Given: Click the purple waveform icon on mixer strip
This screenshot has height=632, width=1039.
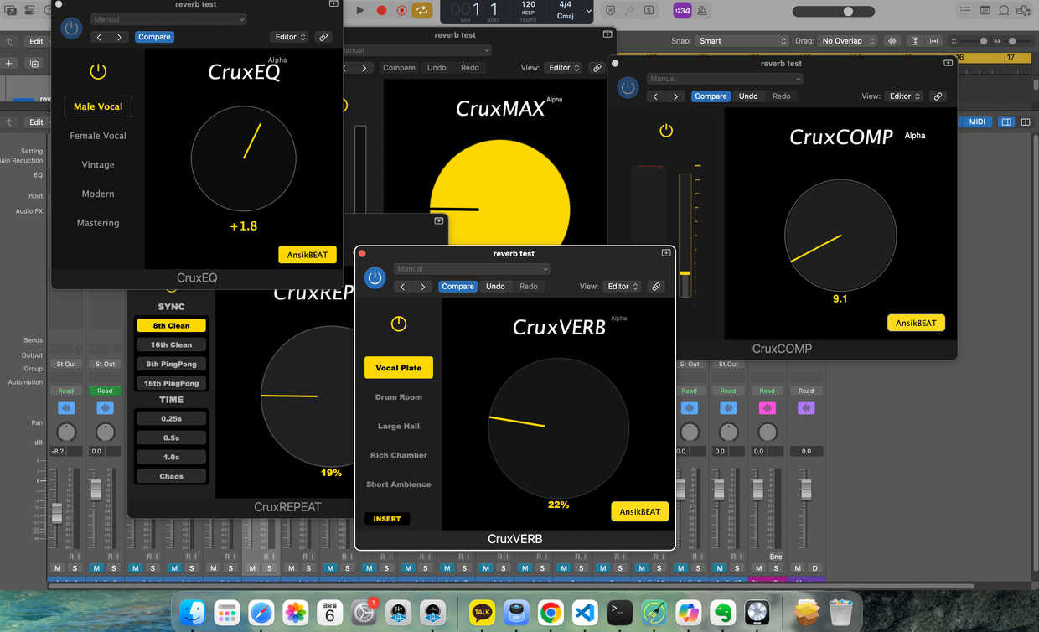Looking at the screenshot, I should click(x=806, y=408).
